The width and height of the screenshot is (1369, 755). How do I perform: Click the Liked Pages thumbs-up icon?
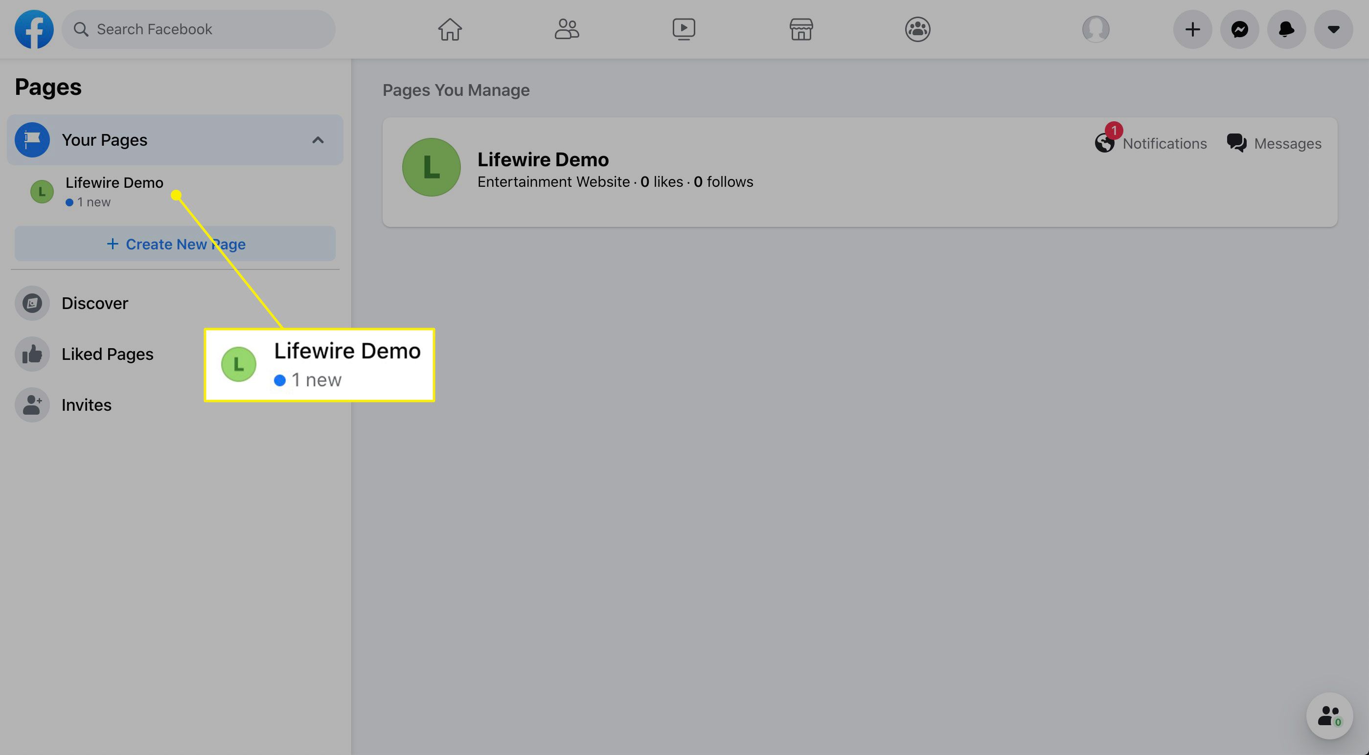point(32,355)
